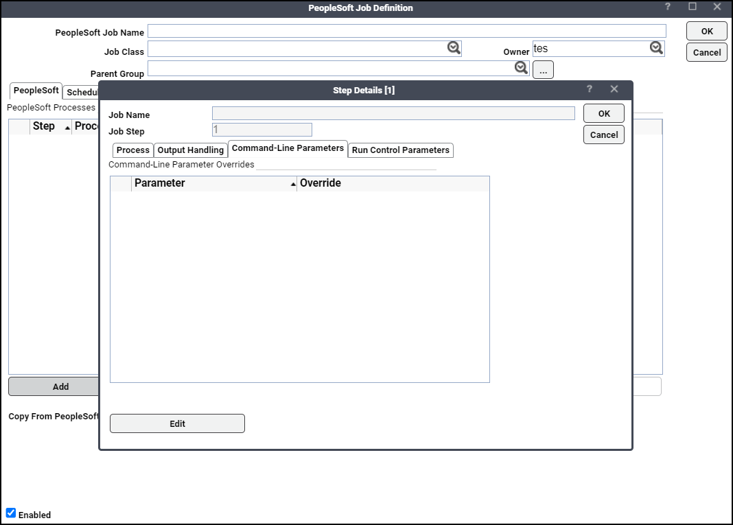Click the Job Name field in Step Details

tap(393, 114)
